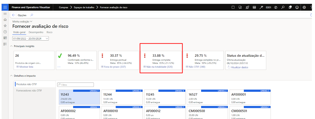Open Recent clock icon in sidebar

[5, 32]
